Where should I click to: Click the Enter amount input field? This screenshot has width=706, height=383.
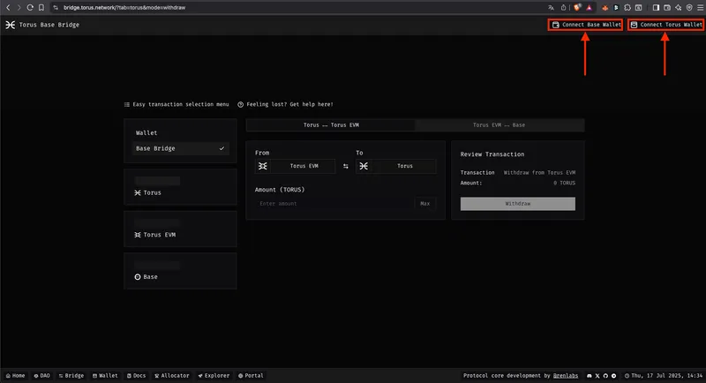click(334, 204)
